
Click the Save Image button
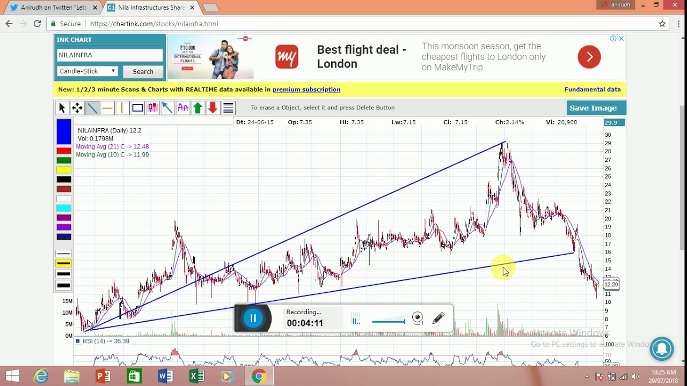[596, 108]
